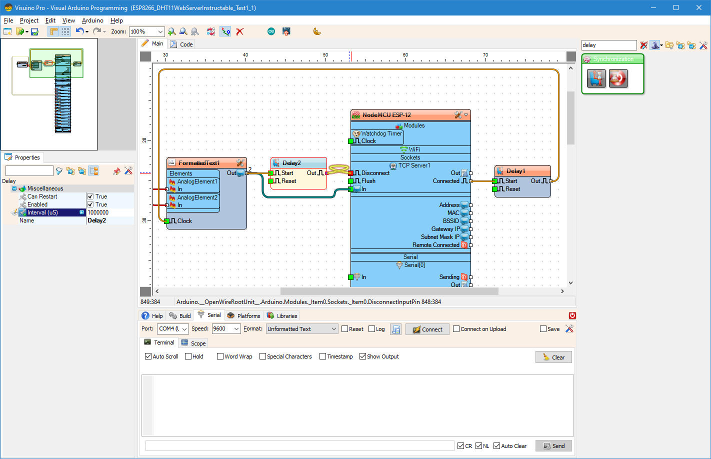The height and width of the screenshot is (459, 711).
Task: Click the component search box containing delay
Action: pos(609,45)
